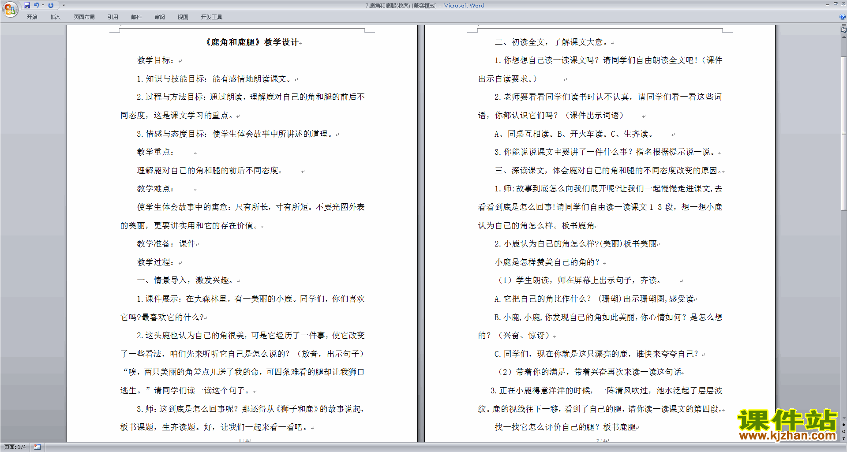Click the line 教学重点：
This screenshot has height=452, width=847.
point(155,152)
